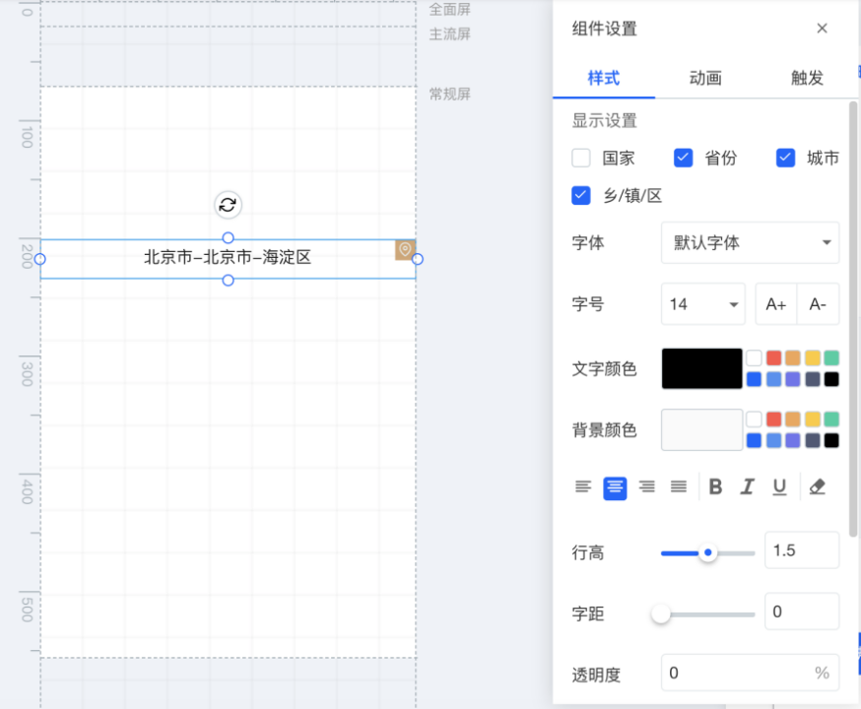
Task: Toggle italic formatting
Action: click(748, 486)
